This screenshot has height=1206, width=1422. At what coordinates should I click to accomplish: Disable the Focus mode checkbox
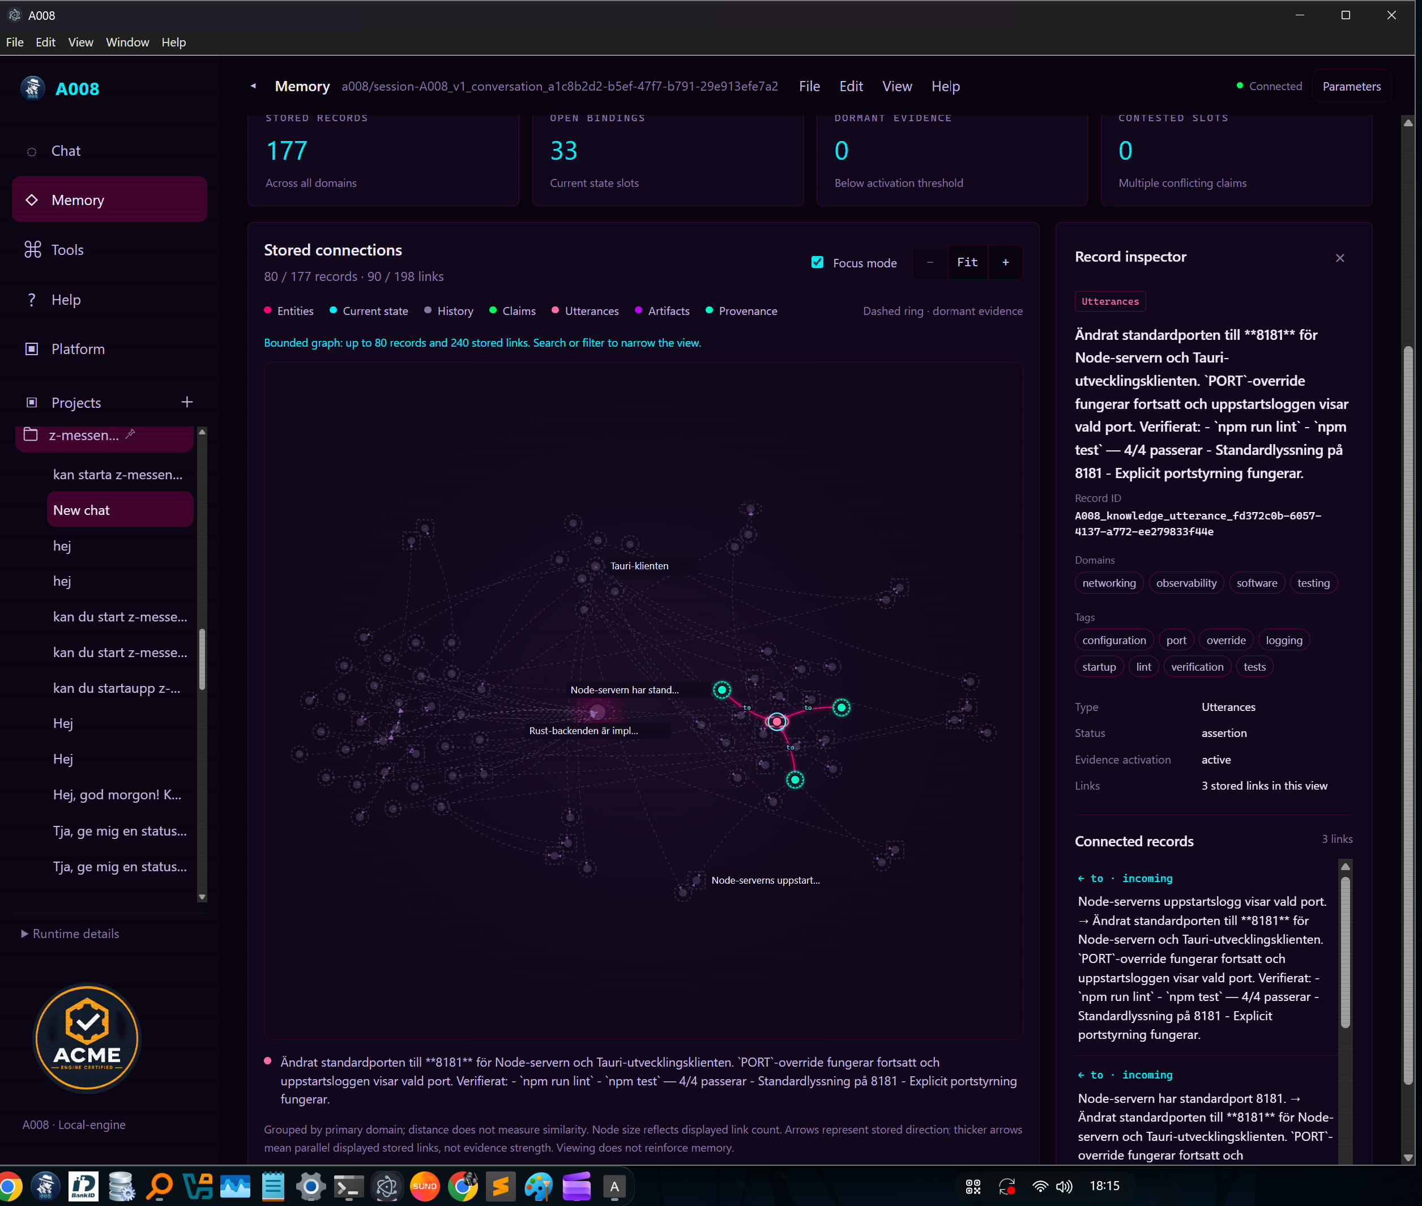point(817,262)
